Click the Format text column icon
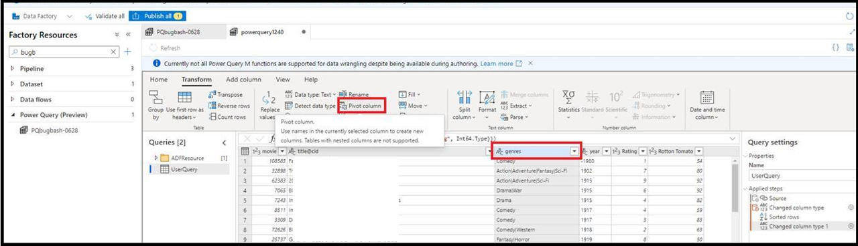This screenshot has height=246, width=858. pos(487,98)
